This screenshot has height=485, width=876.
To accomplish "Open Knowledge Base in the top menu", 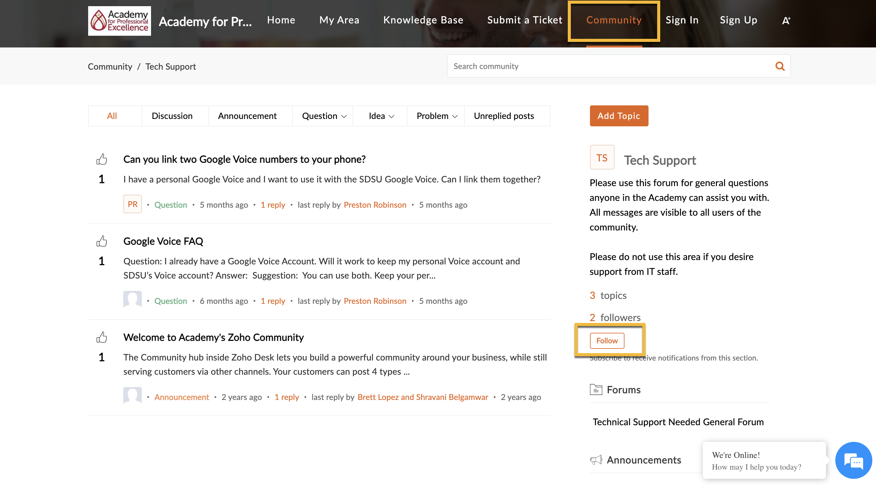I will pos(423,20).
